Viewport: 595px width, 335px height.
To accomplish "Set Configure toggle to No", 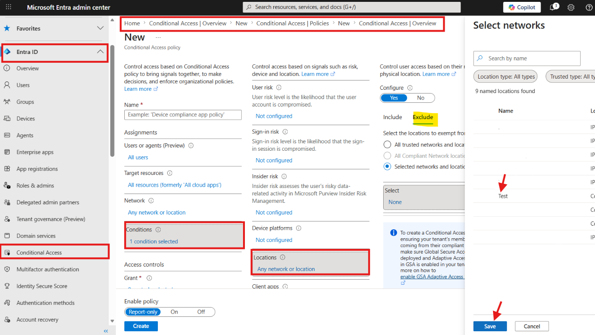I will point(421,98).
